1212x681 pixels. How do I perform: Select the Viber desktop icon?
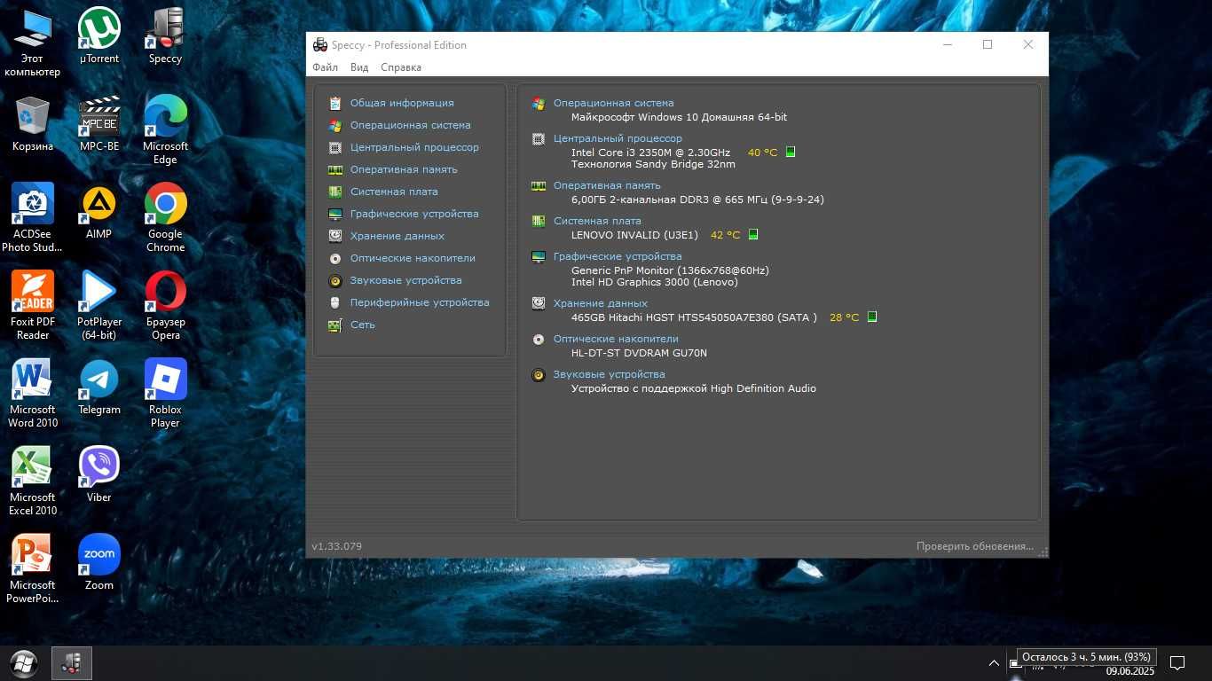[98, 475]
